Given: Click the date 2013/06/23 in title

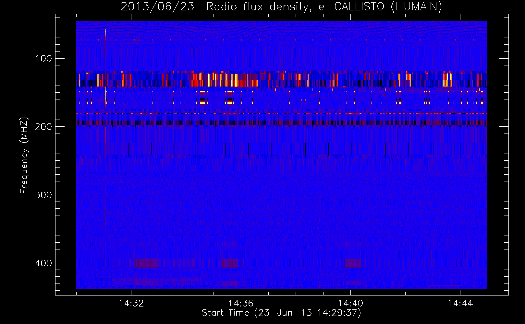Looking at the screenshot, I should tap(157, 7).
